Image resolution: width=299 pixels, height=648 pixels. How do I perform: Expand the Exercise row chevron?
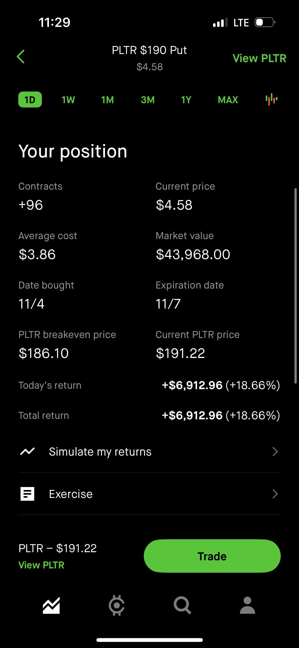click(275, 494)
